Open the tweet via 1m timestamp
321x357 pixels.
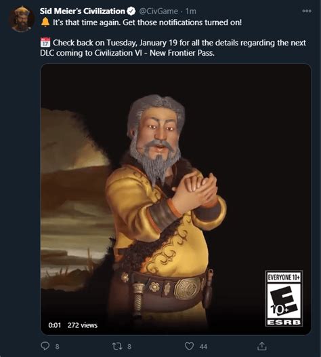(191, 11)
